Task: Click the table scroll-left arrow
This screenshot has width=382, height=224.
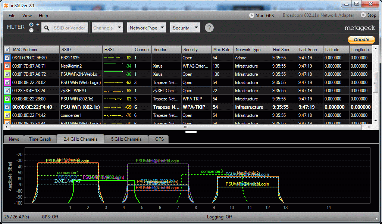Action: pos(6,127)
